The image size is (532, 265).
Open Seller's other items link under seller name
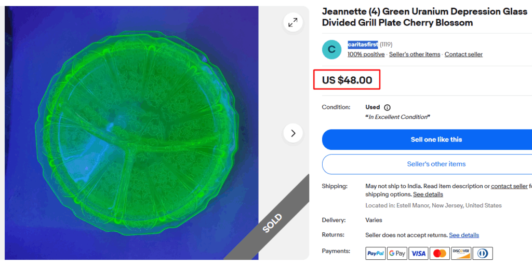[x=414, y=54]
